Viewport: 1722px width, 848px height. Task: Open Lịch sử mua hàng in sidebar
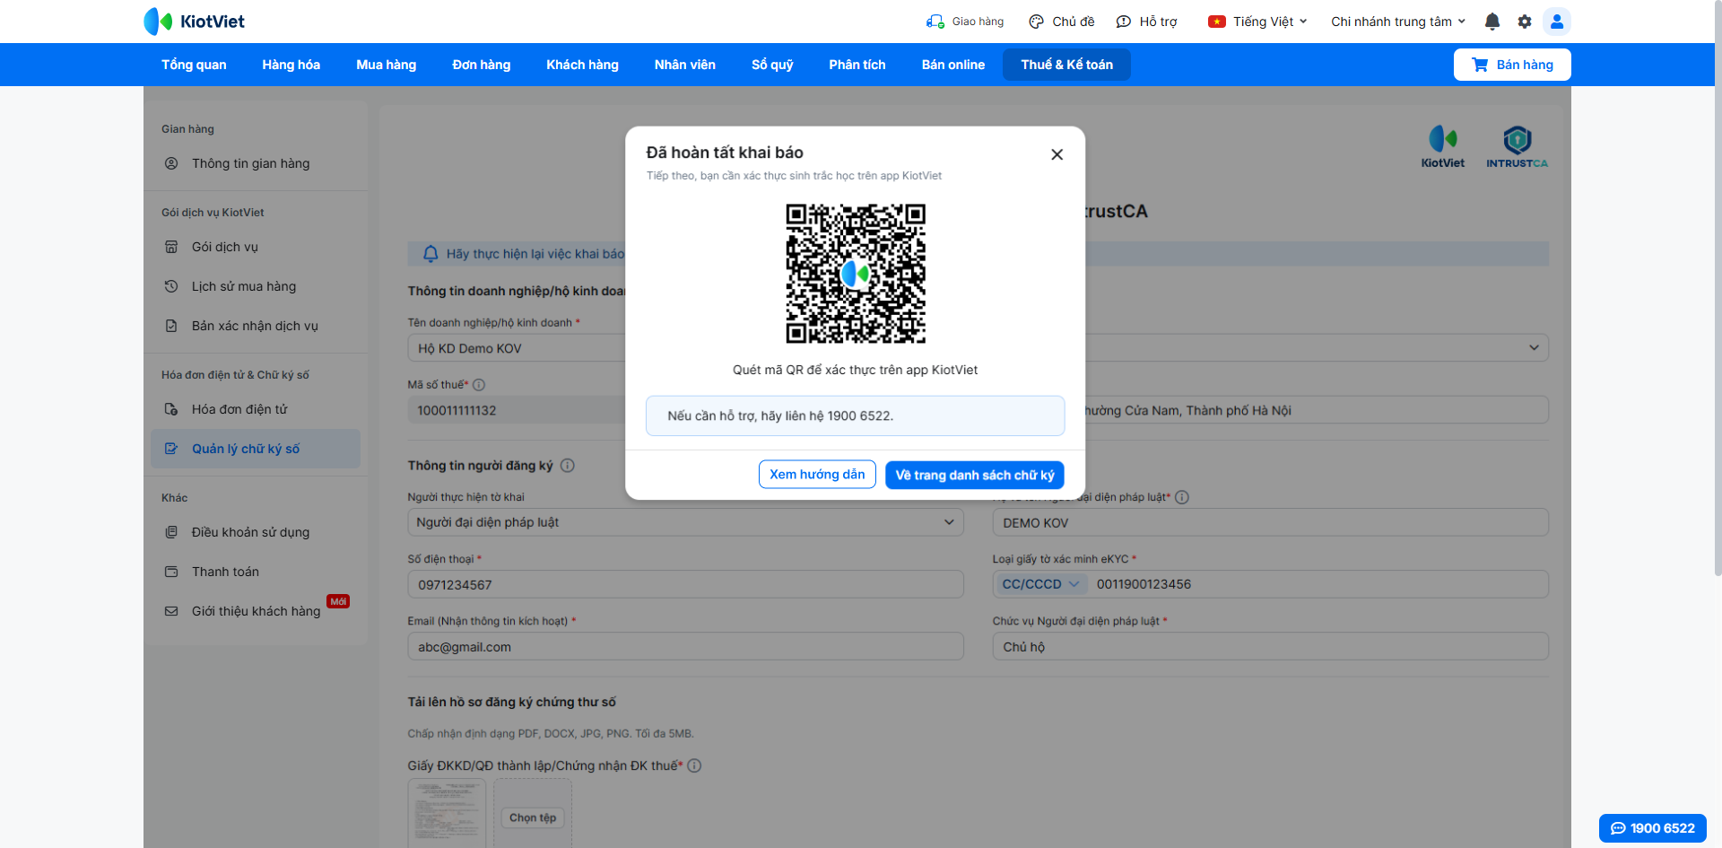pyautogui.click(x=256, y=286)
